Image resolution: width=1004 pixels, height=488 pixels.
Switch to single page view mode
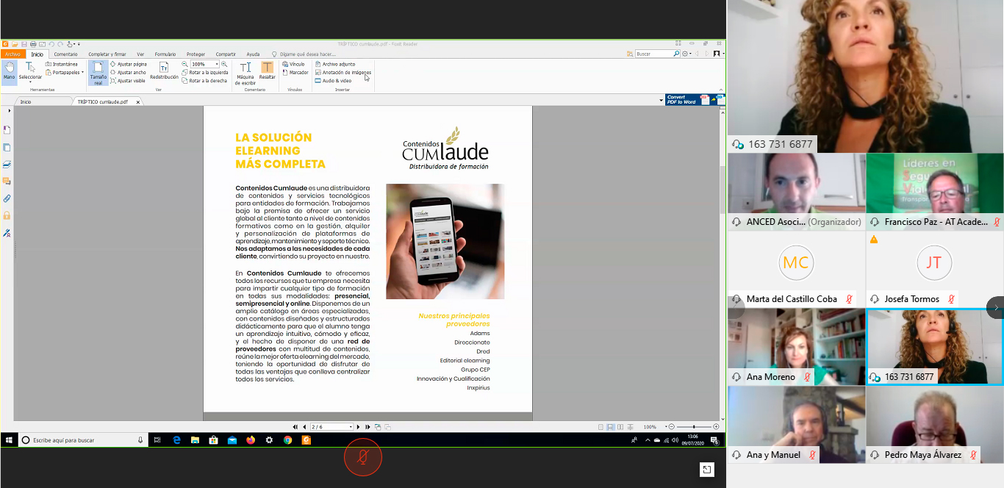click(x=600, y=427)
